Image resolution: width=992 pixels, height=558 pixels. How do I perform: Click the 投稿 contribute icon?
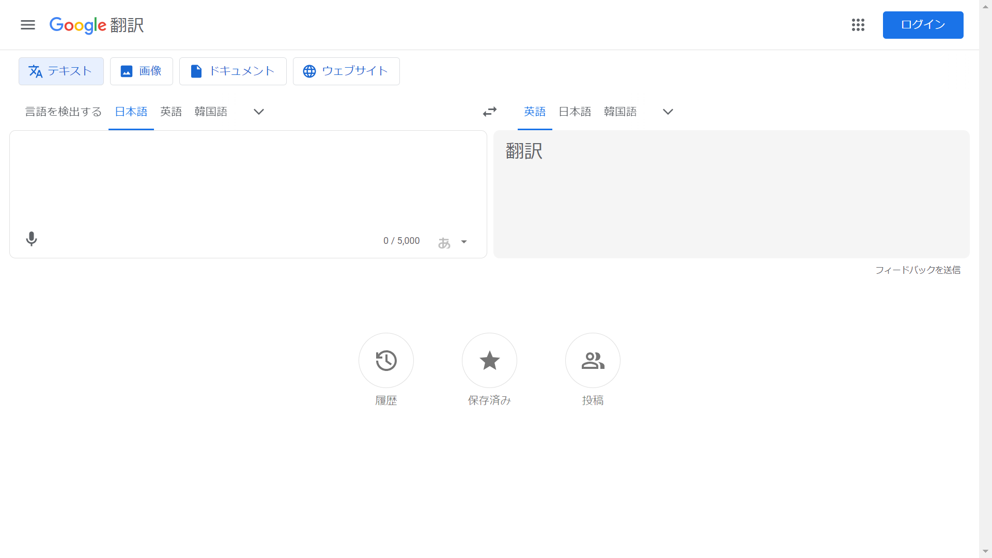click(593, 360)
